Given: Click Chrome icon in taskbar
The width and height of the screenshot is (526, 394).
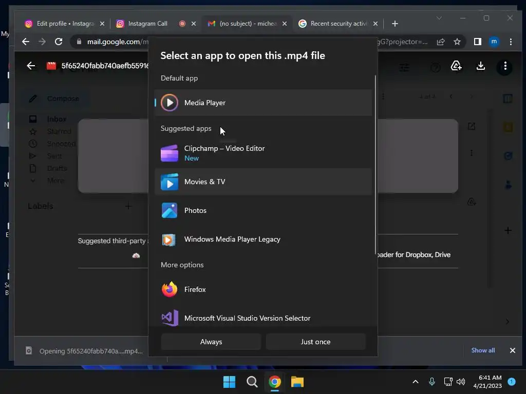Looking at the screenshot, I should 275,382.
